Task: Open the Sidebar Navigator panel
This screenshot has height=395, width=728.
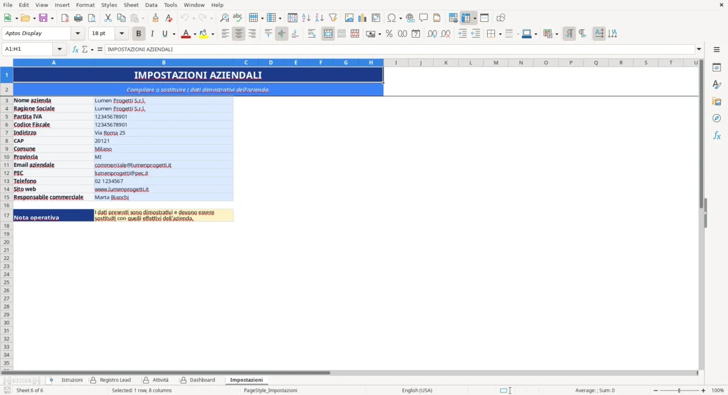Action: (716, 119)
